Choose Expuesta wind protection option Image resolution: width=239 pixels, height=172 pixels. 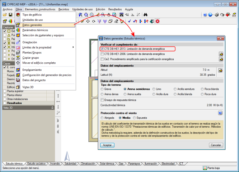pyautogui.click(x=134, y=118)
